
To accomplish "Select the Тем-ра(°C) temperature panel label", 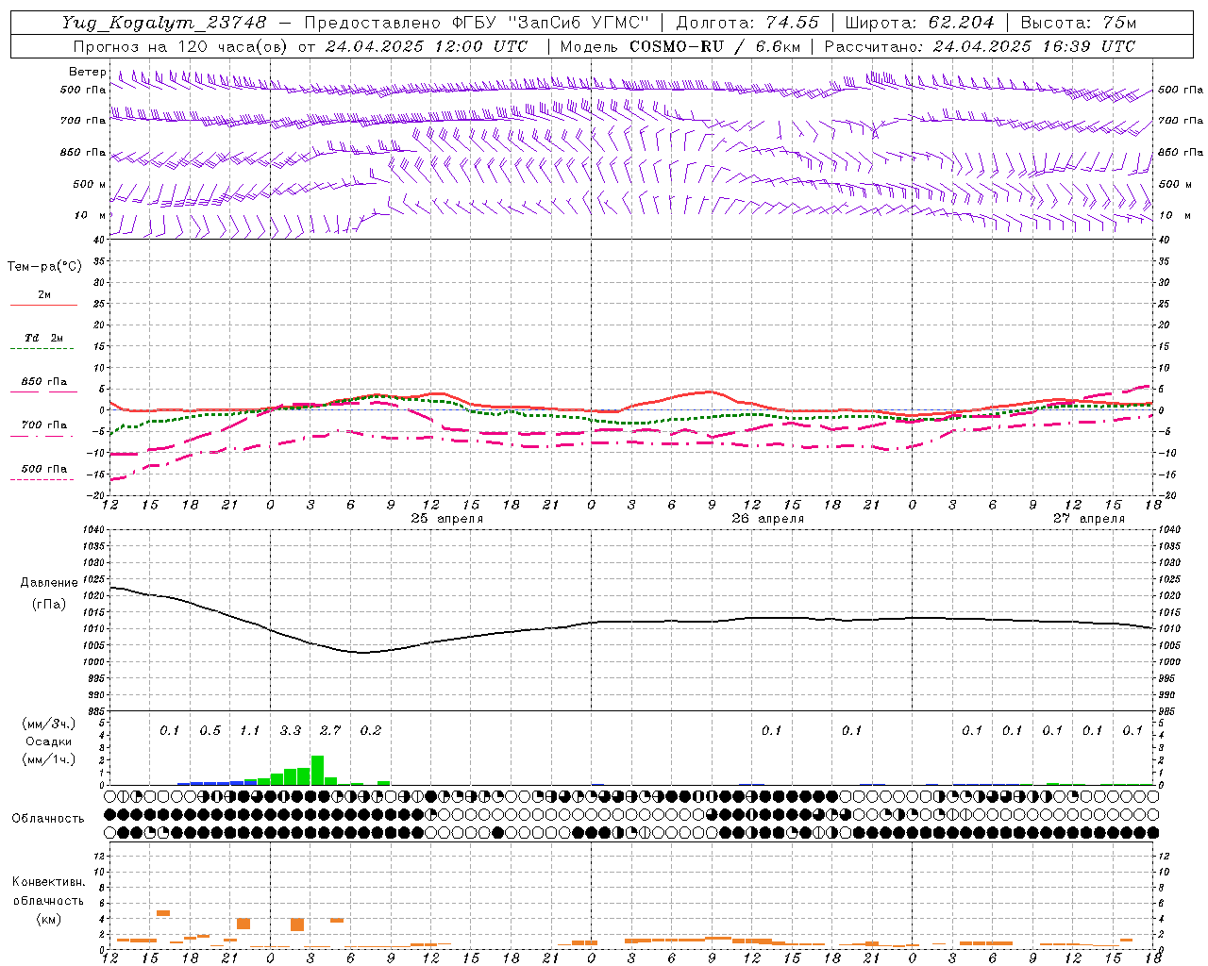I will click(x=44, y=267).
